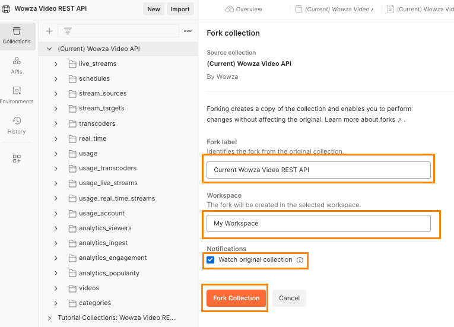Select the (Current) Wowza Video collection tab

click(338, 9)
